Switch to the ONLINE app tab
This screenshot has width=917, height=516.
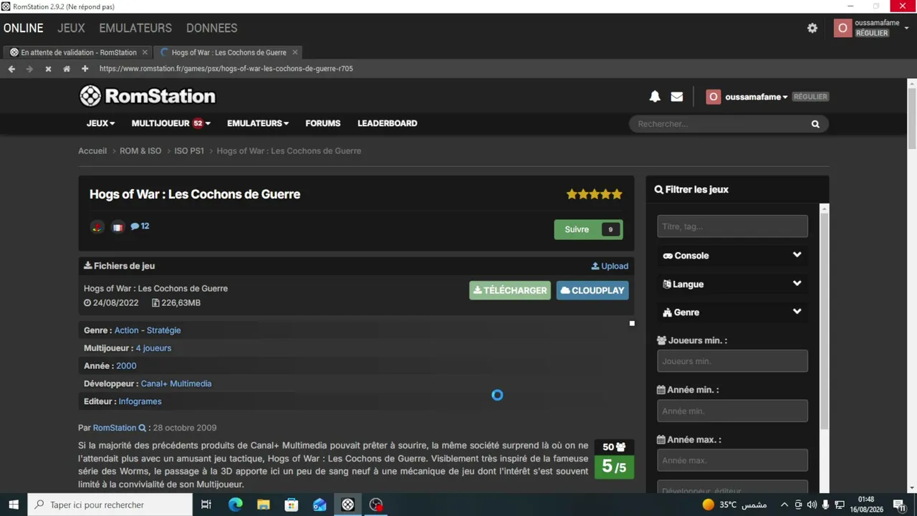[24, 28]
